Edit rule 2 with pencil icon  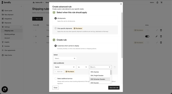coord(157,36)
